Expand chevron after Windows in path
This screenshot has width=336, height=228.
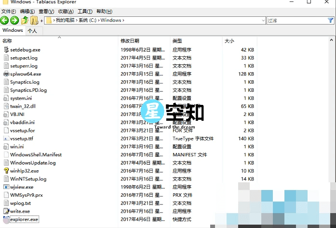(x=123, y=20)
